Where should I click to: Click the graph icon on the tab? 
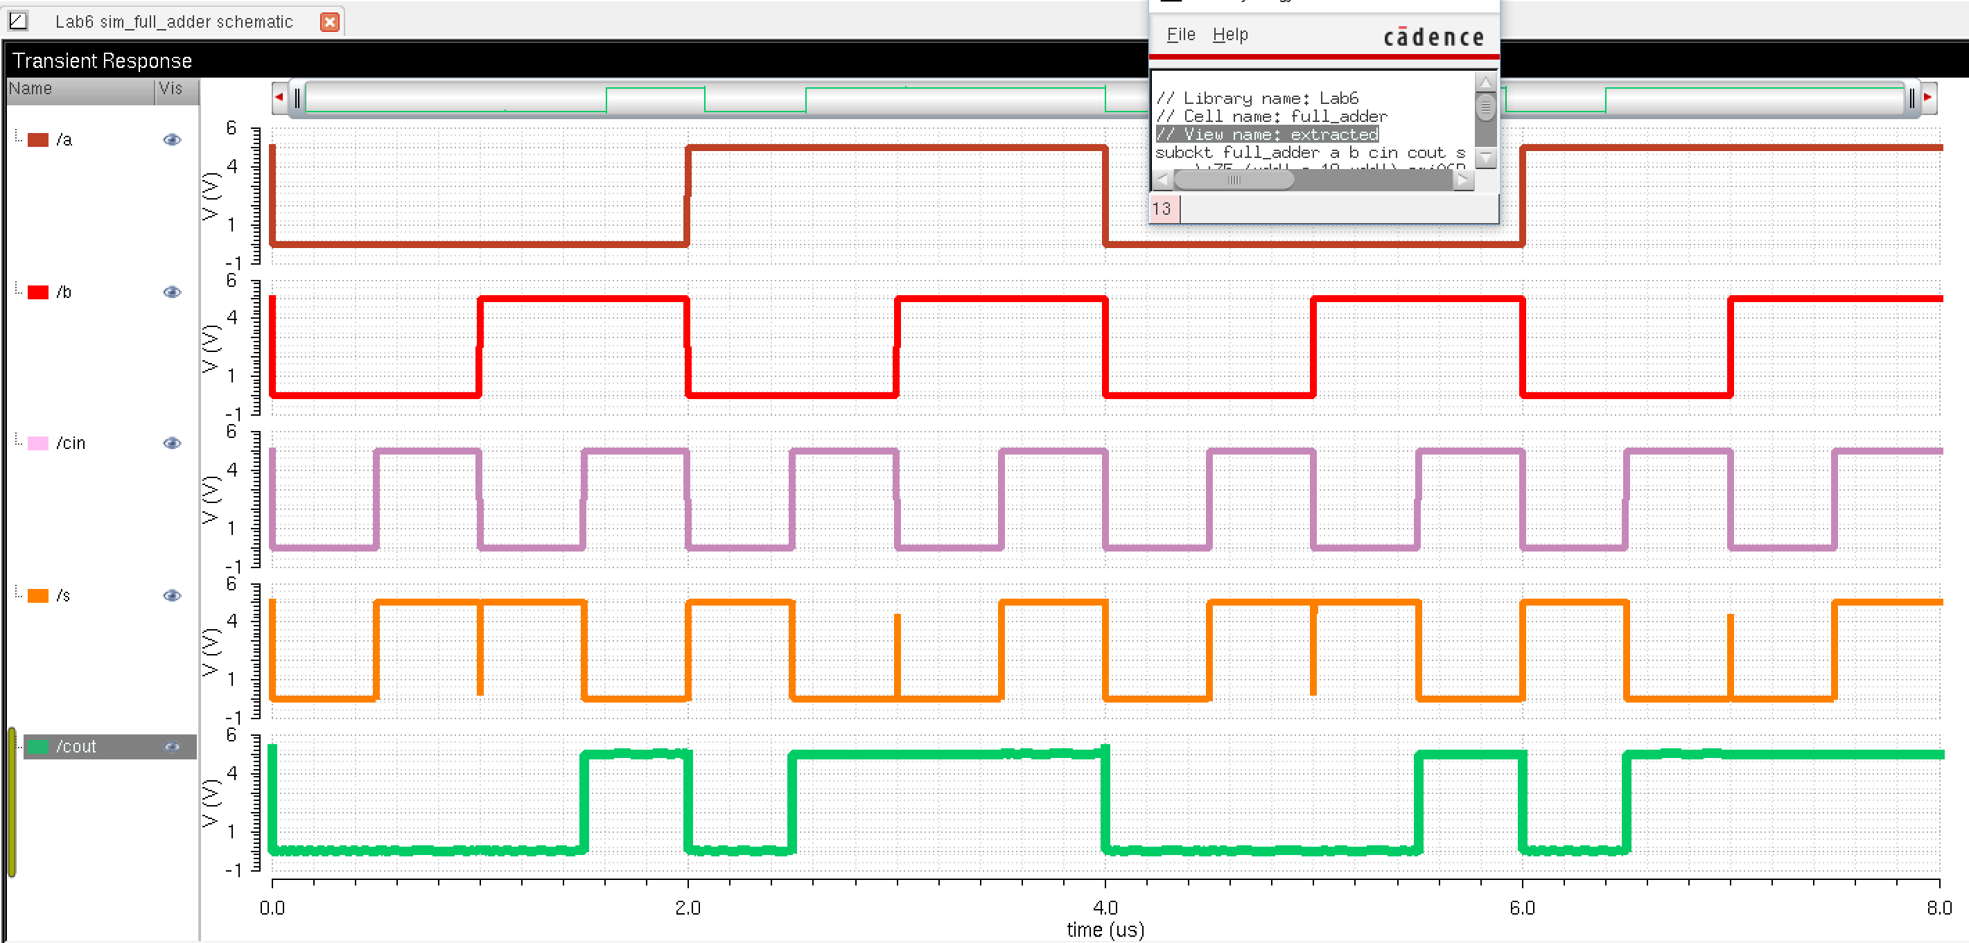coord(17,21)
